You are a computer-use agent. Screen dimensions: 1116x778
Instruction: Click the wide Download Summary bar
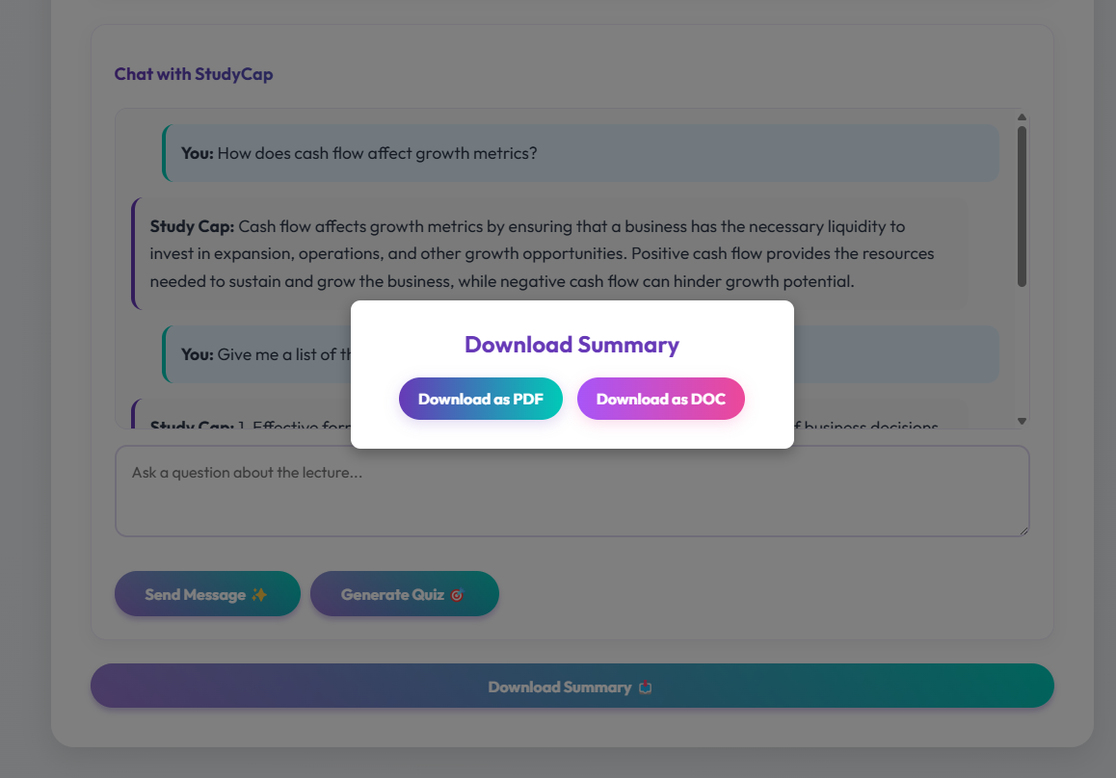point(571,686)
